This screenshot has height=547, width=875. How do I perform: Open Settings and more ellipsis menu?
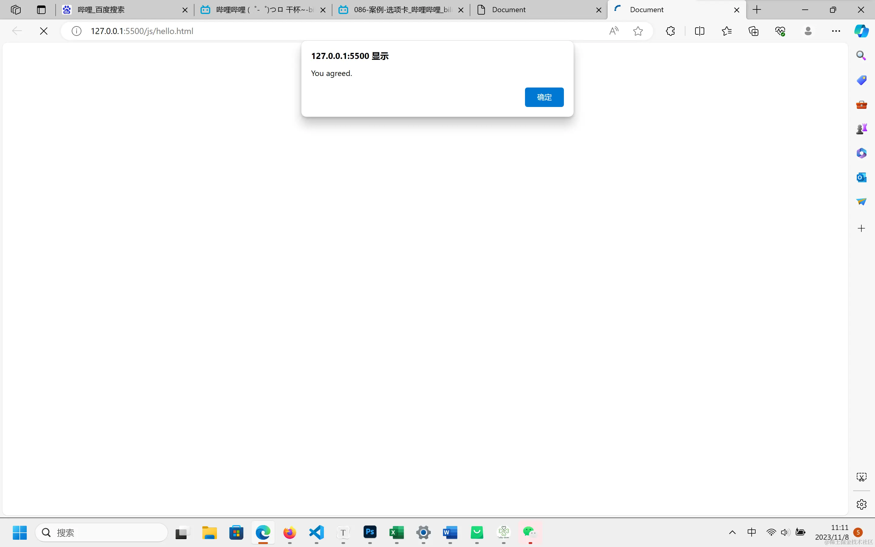click(836, 31)
